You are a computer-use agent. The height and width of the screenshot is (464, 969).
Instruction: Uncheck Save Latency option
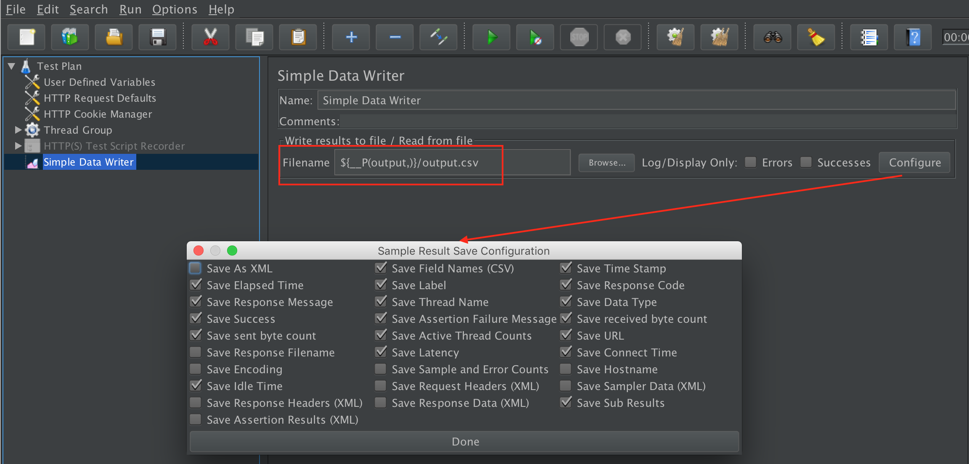pos(381,352)
